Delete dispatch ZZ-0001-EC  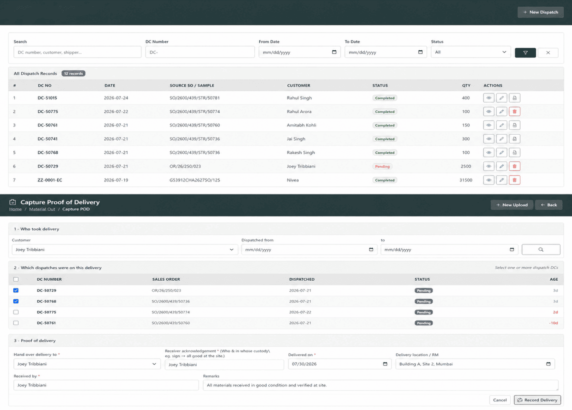pyautogui.click(x=514, y=180)
